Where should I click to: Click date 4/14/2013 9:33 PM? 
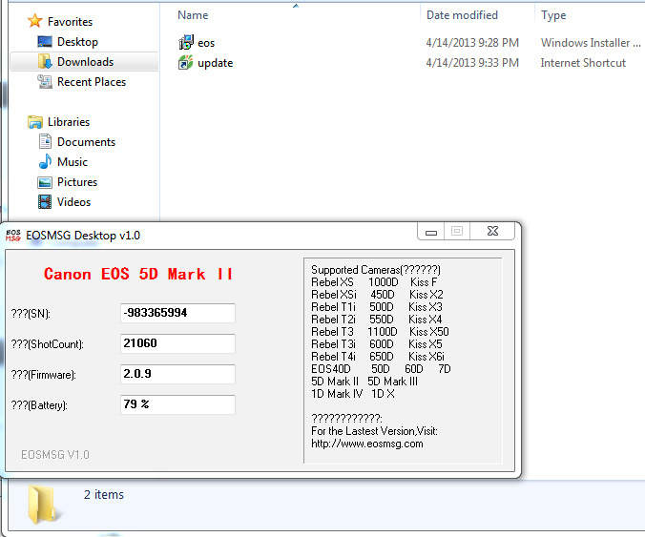[472, 63]
